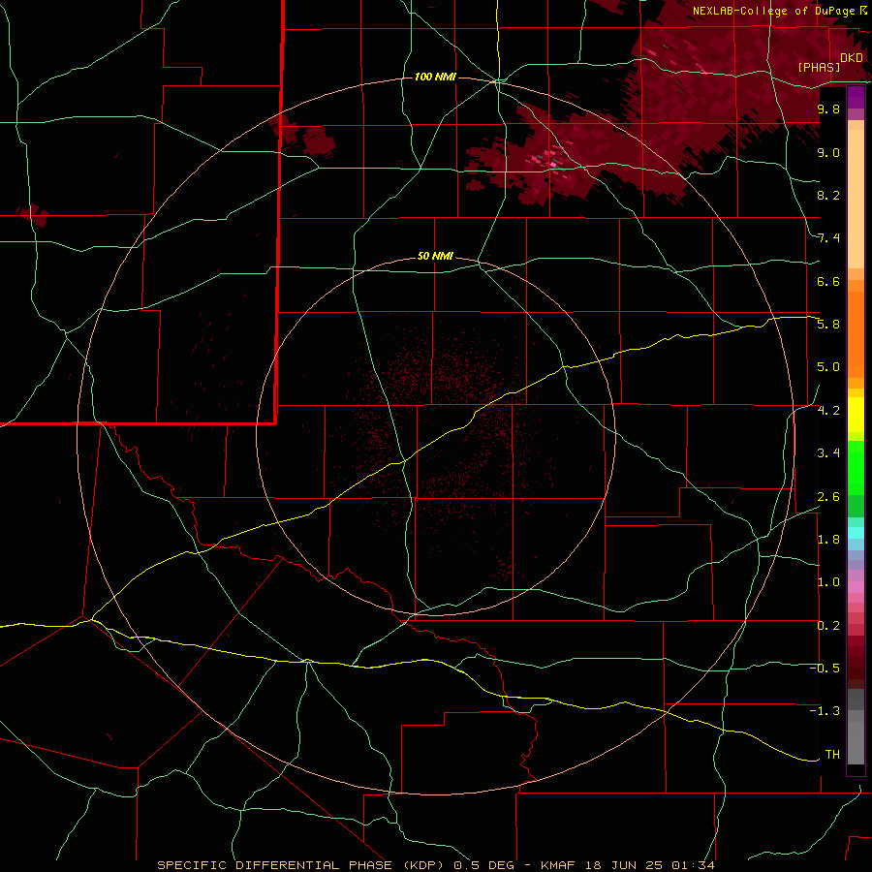The height and width of the screenshot is (872, 872).
Task: Click the -1.3 value on the color scale
Action: click(825, 711)
